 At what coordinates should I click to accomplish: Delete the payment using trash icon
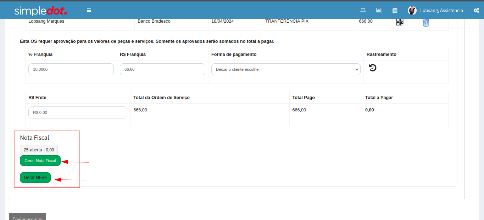click(425, 23)
